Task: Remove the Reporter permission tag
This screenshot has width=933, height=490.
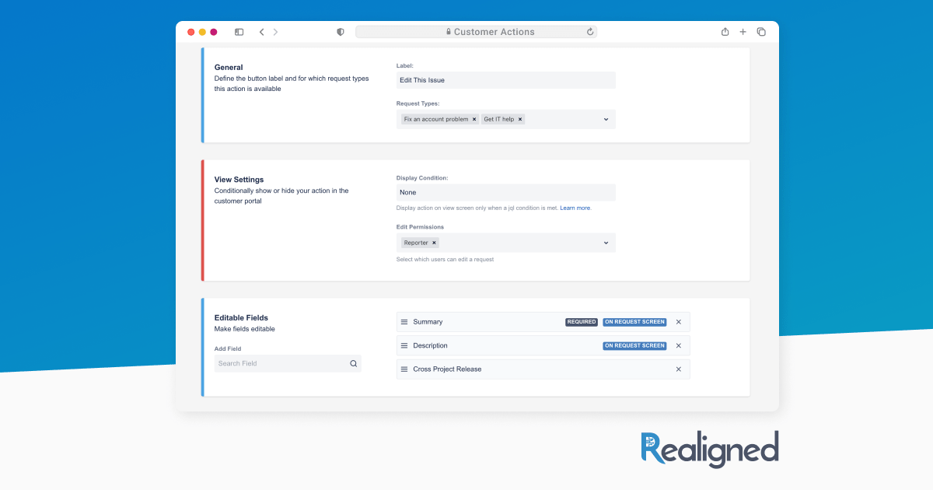Action: [x=434, y=242]
